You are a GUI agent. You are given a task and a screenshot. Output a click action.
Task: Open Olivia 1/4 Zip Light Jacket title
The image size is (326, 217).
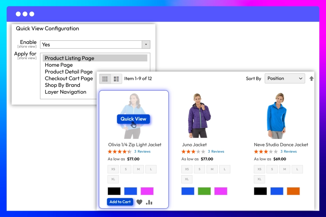(x=135, y=144)
